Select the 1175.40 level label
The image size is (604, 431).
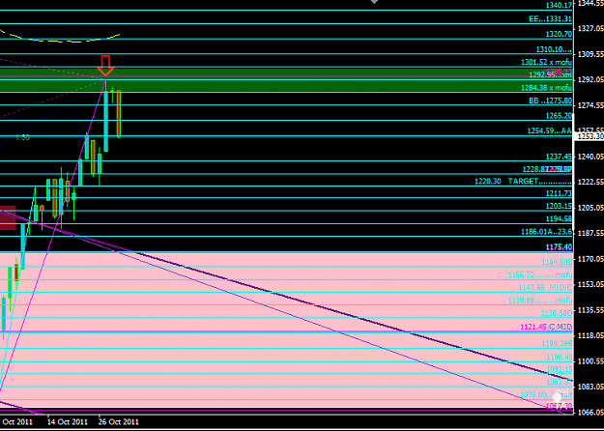pyautogui.click(x=559, y=246)
